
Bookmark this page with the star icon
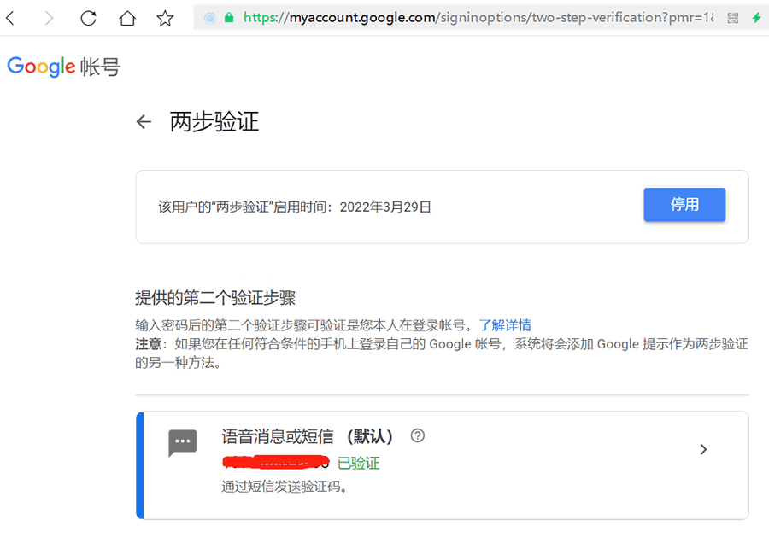click(165, 19)
